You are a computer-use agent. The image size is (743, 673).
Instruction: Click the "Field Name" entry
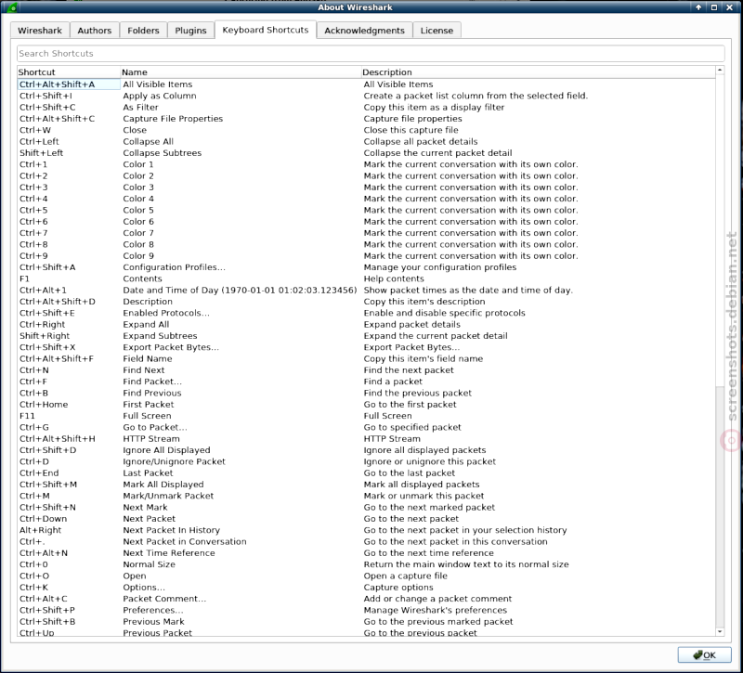[x=148, y=358]
